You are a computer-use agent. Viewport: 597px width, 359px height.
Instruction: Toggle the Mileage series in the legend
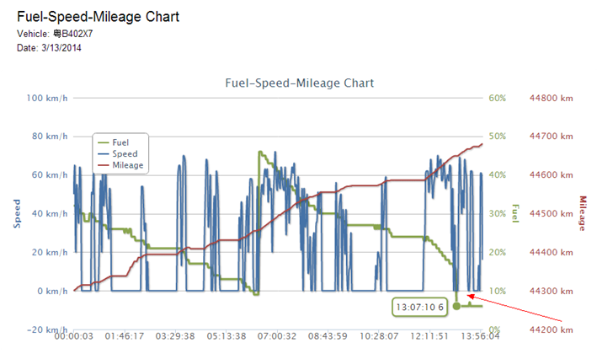tap(127, 164)
